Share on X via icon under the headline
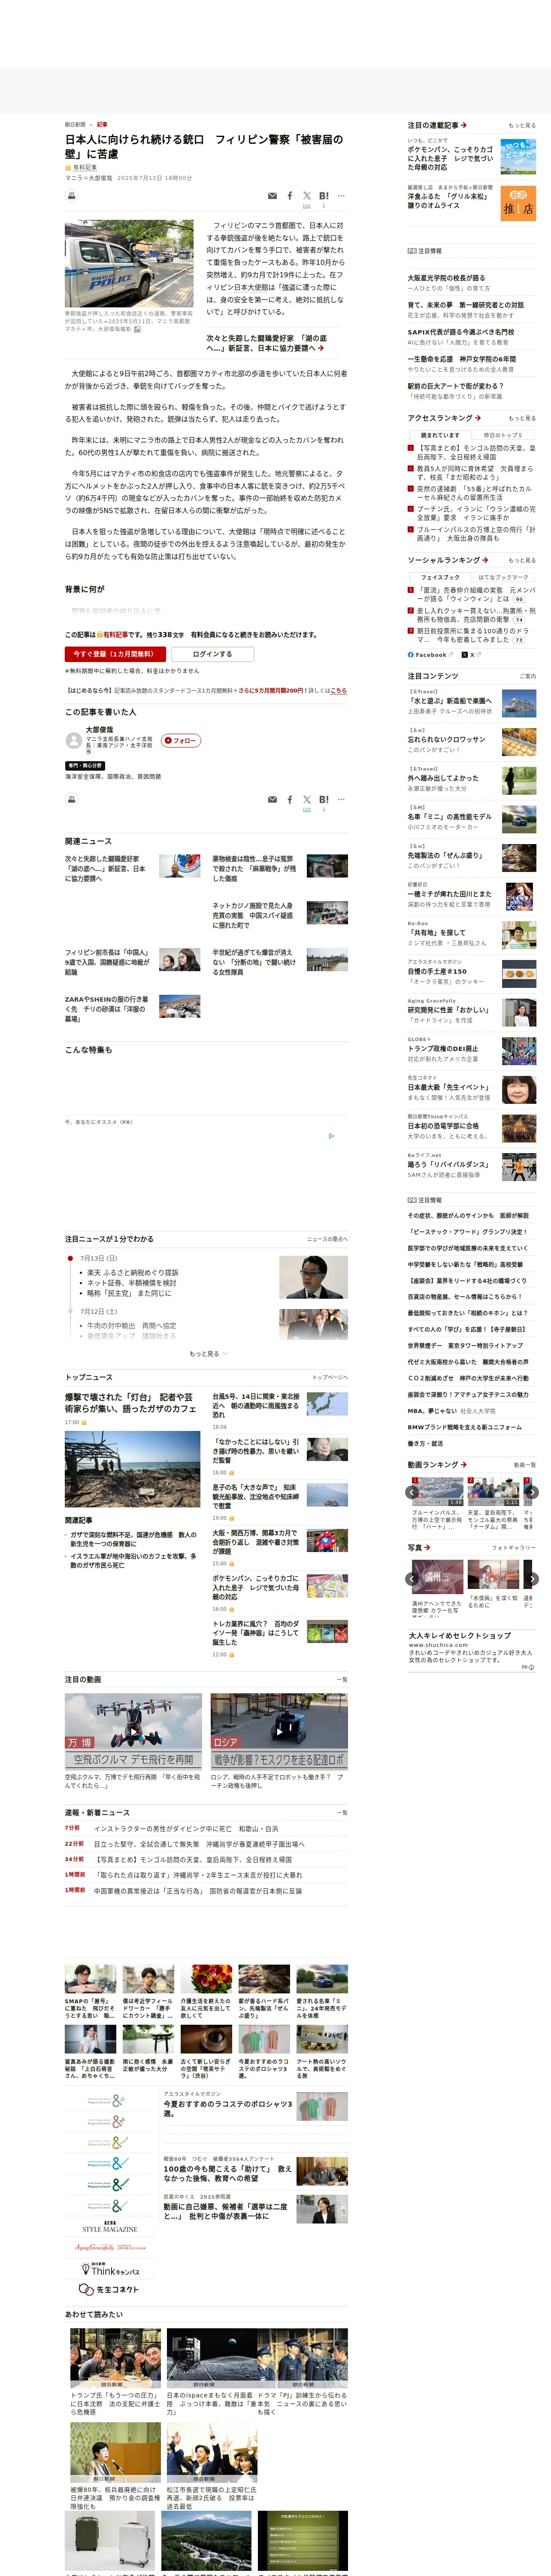This screenshot has width=551, height=2576. click(307, 196)
